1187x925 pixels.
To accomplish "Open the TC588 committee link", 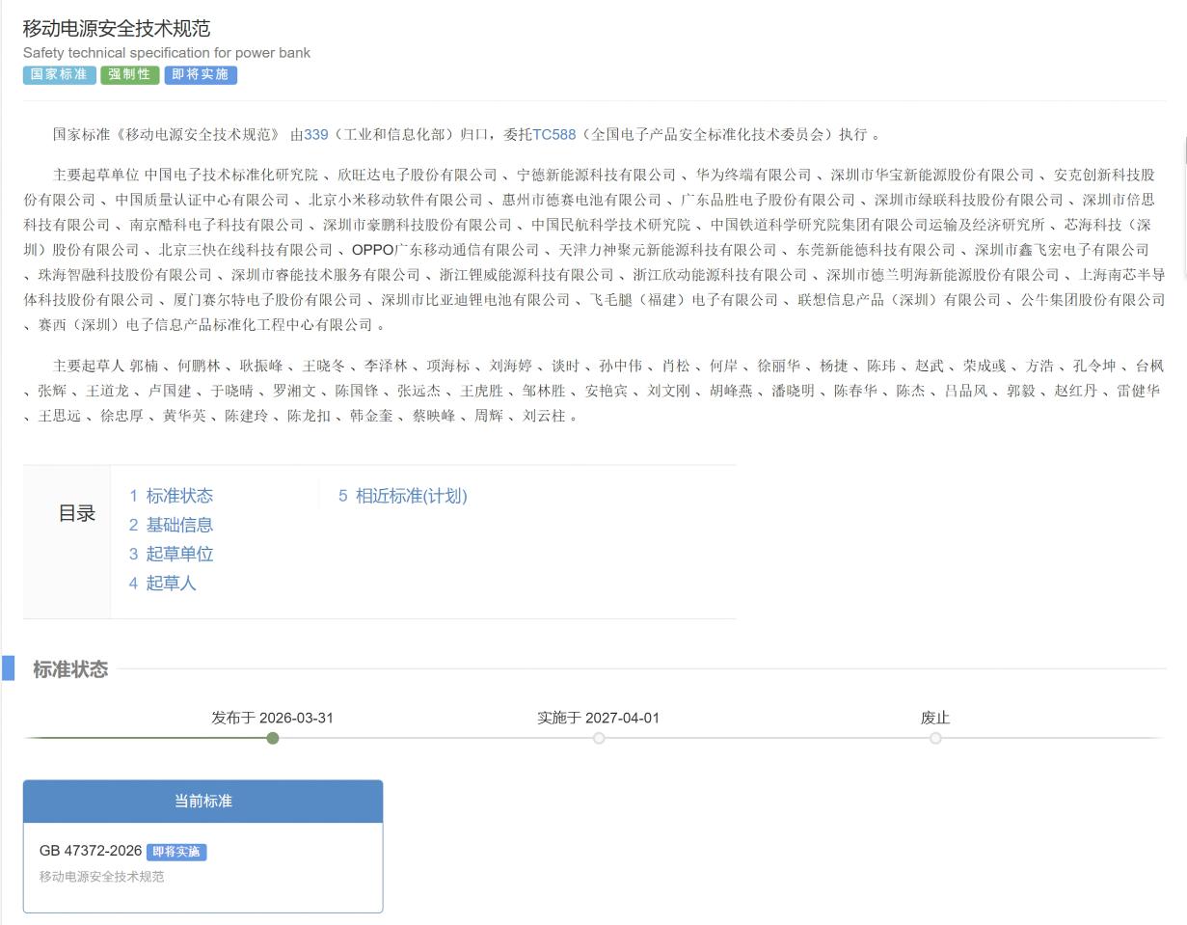I will coord(553,135).
